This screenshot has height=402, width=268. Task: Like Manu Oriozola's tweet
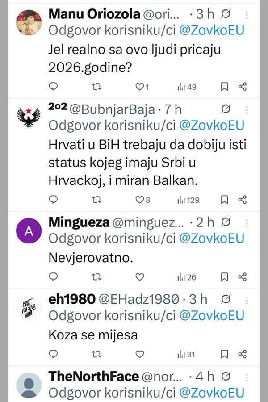[140, 87]
